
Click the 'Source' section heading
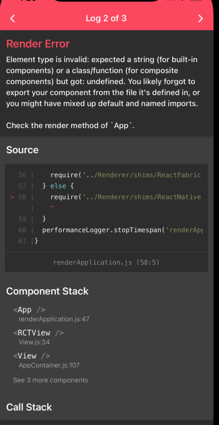[22, 150]
